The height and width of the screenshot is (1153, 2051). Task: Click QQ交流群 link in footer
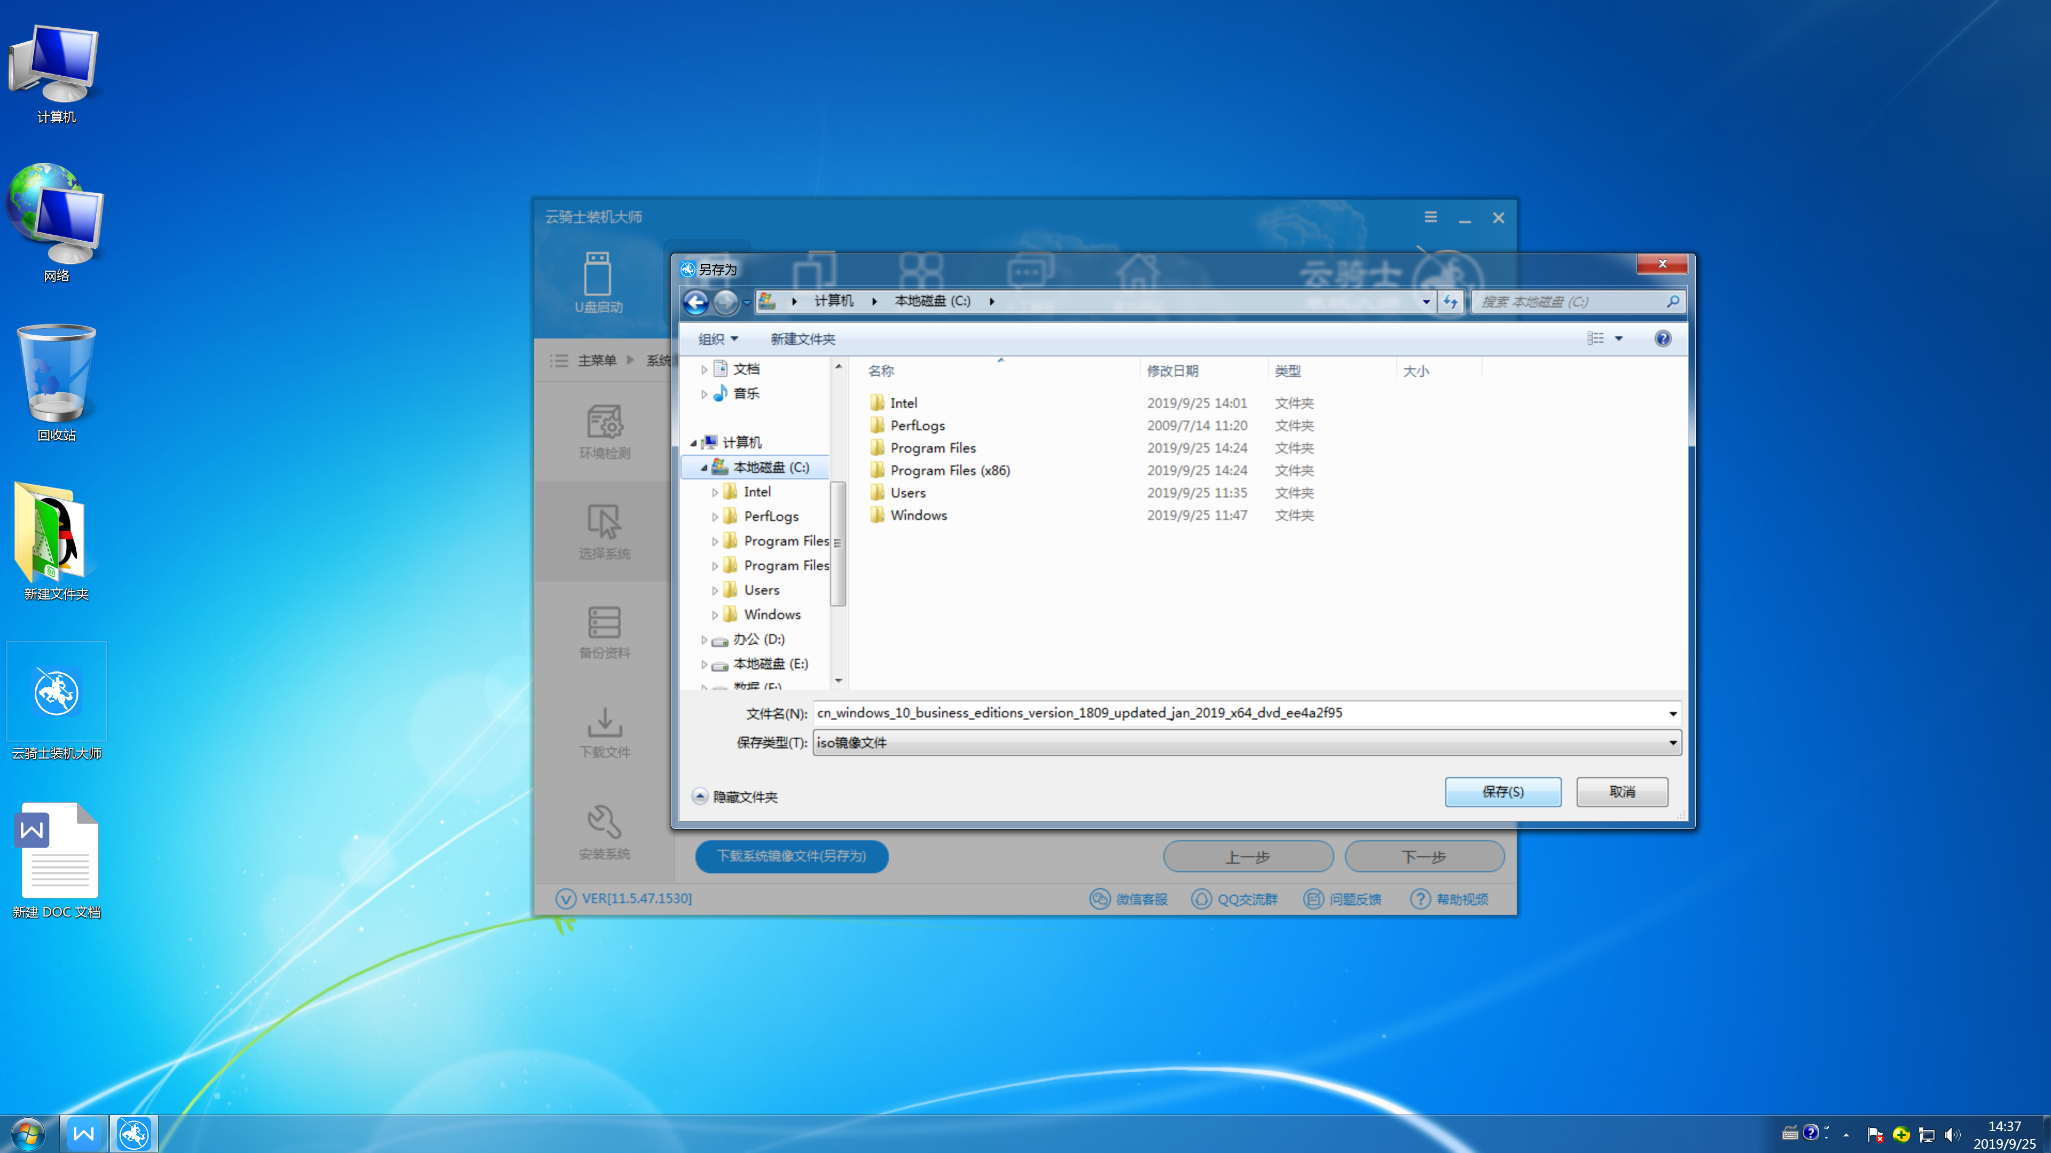(x=1235, y=899)
